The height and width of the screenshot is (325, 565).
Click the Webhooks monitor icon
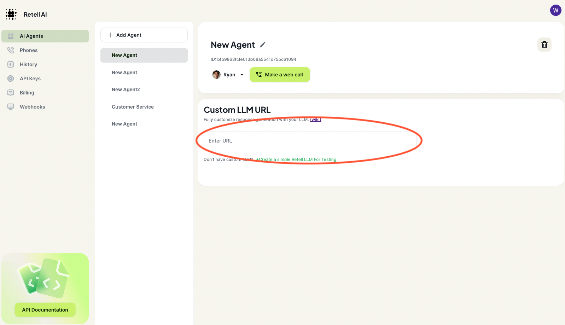[x=11, y=107]
